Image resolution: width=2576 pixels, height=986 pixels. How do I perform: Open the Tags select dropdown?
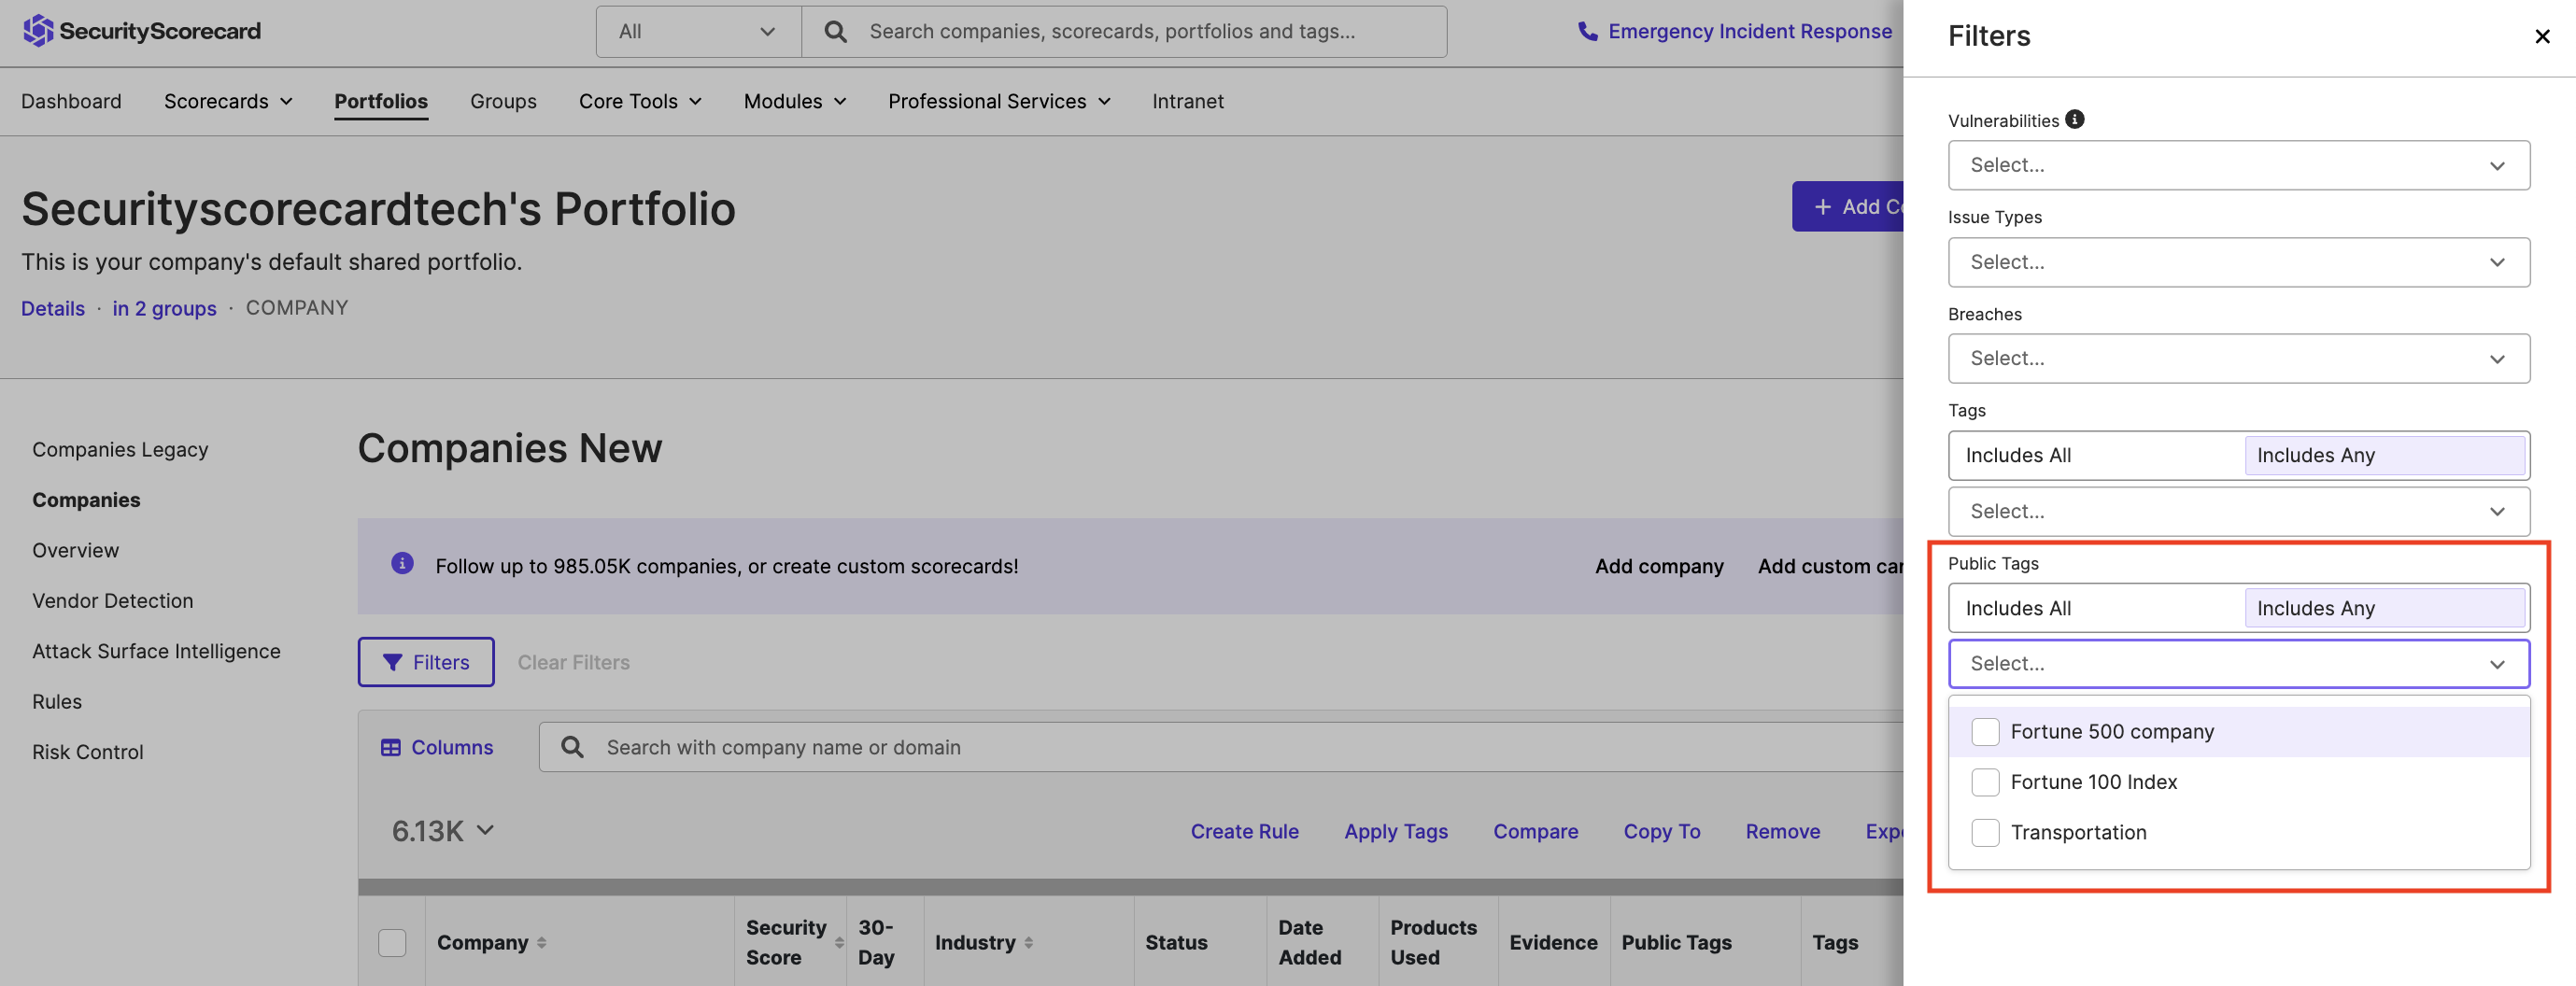(x=2239, y=511)
